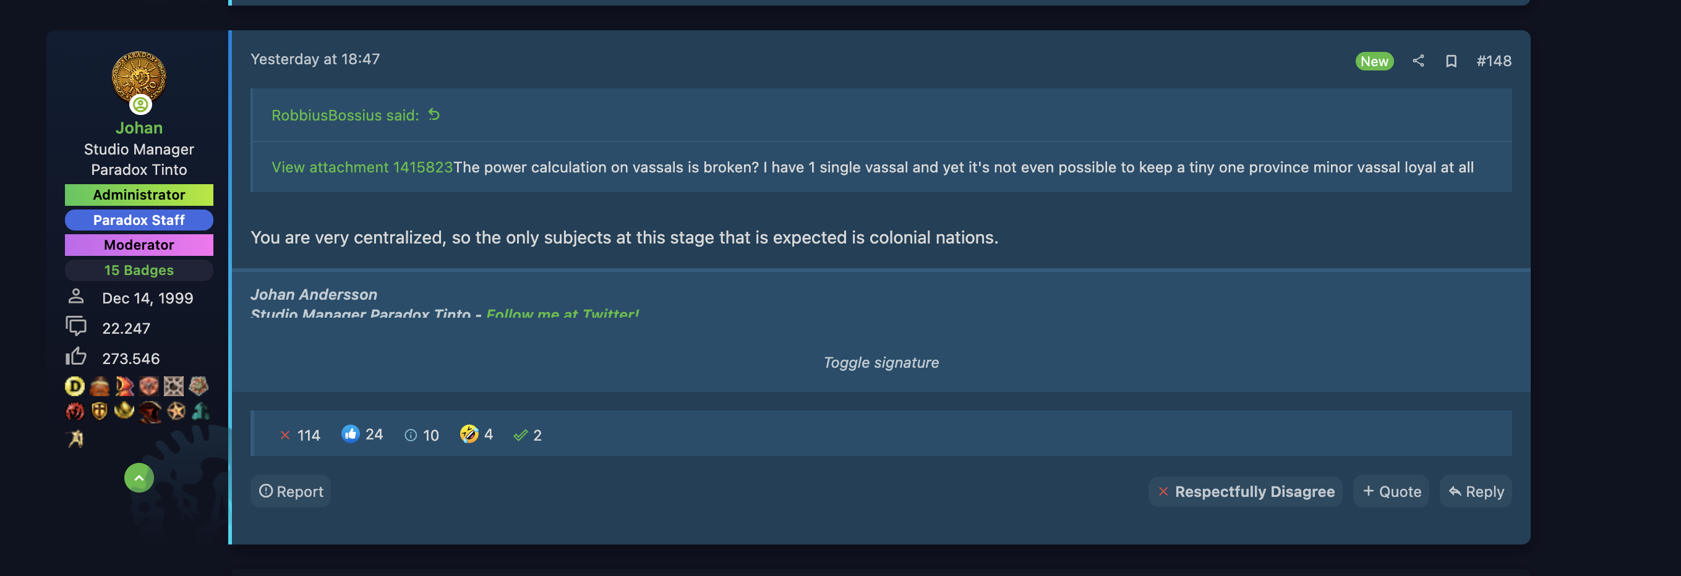
Task: Click the red X reaction count 114
Action: [300, 435]
